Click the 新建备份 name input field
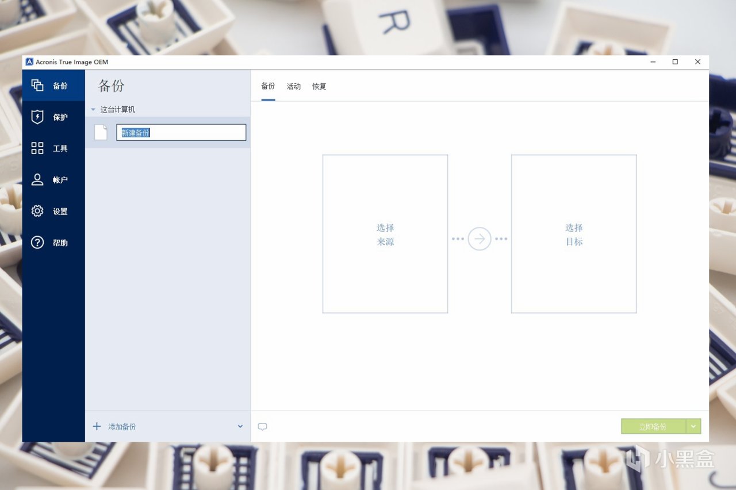Viewport: 736px width, 490px height. [181, 132]
